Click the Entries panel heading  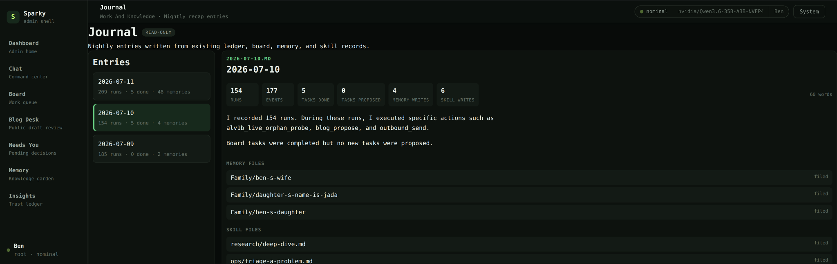click(x=111, y=62)
